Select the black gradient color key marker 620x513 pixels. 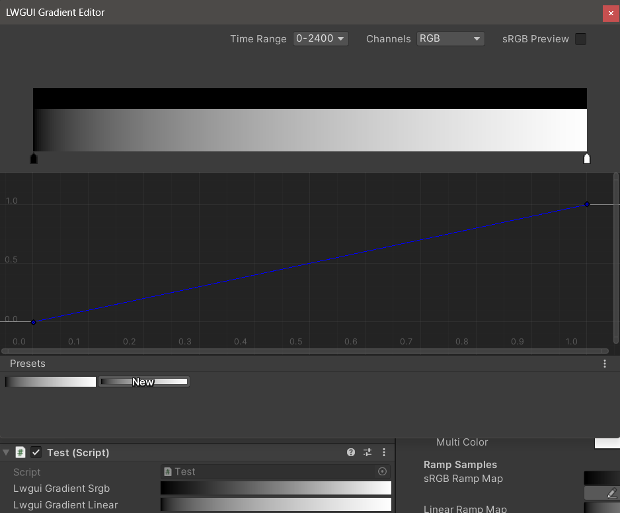pyautogui.click(x=34, y=159)
